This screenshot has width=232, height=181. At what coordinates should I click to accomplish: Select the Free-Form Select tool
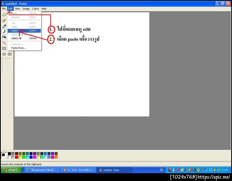point(4,15)
